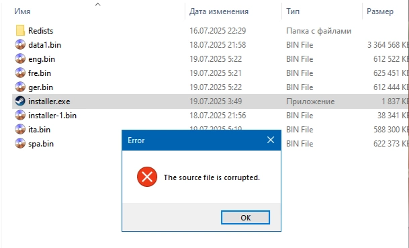Sort by Размер column header
This screenshot has height=248, width=409.
pos(380,11)
